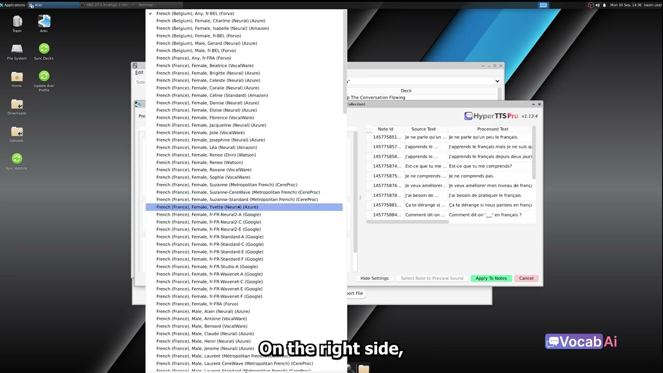Screen dimensions: 663x373
Task: Select row 'Comment dit-on ___ en français ?'
Action: coord(450,215)
